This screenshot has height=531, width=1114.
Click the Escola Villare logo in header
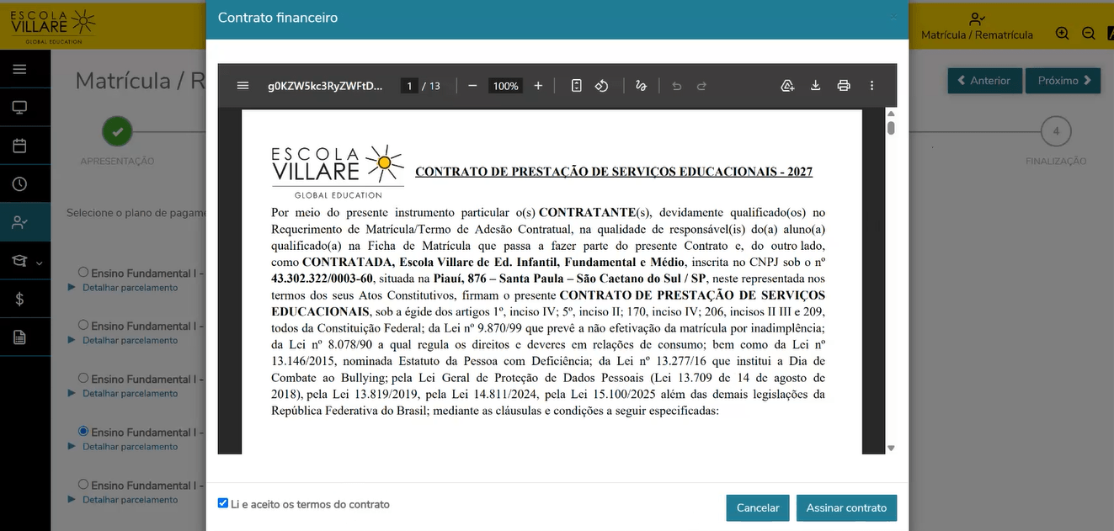coord(52,25)
